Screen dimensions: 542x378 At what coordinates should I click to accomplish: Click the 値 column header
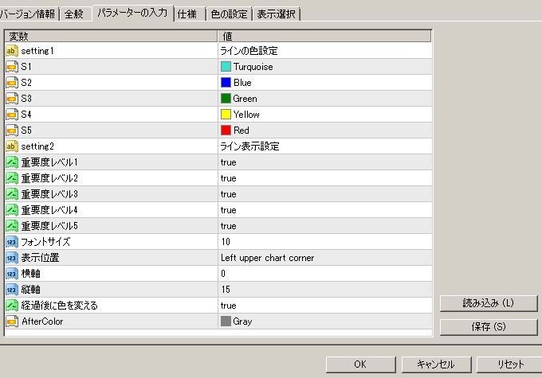[324, 37]
